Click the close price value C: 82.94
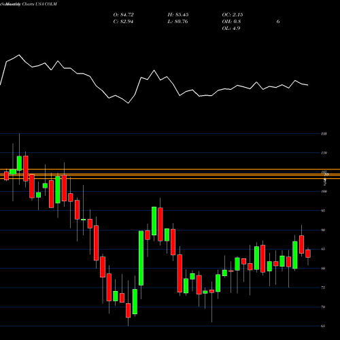Screen dimensions: 340x340 point(123,22)
